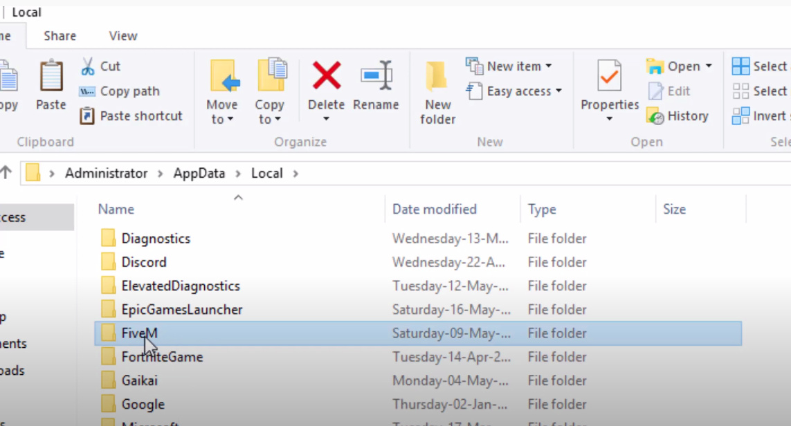Click Administrator in the address path

pos(106,174)
